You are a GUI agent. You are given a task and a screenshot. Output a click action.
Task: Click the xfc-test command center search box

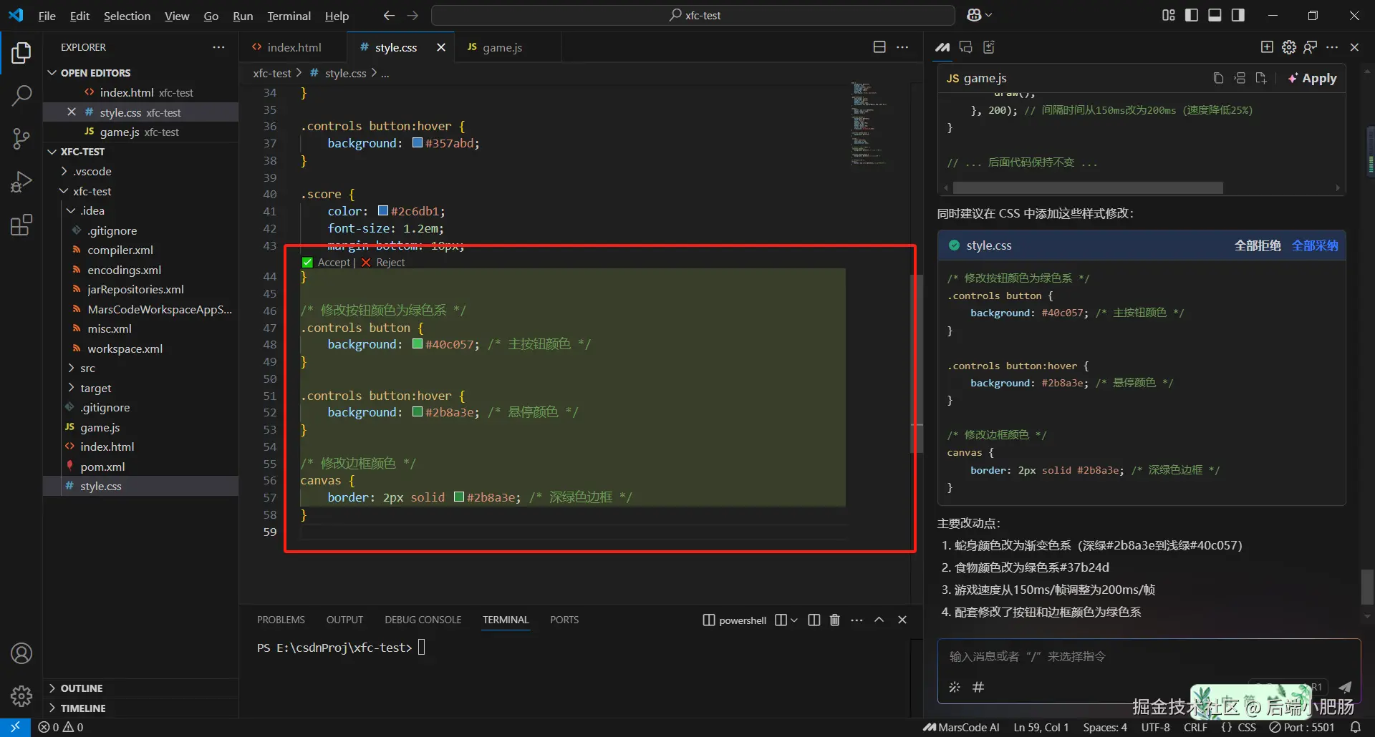[693, 15]
